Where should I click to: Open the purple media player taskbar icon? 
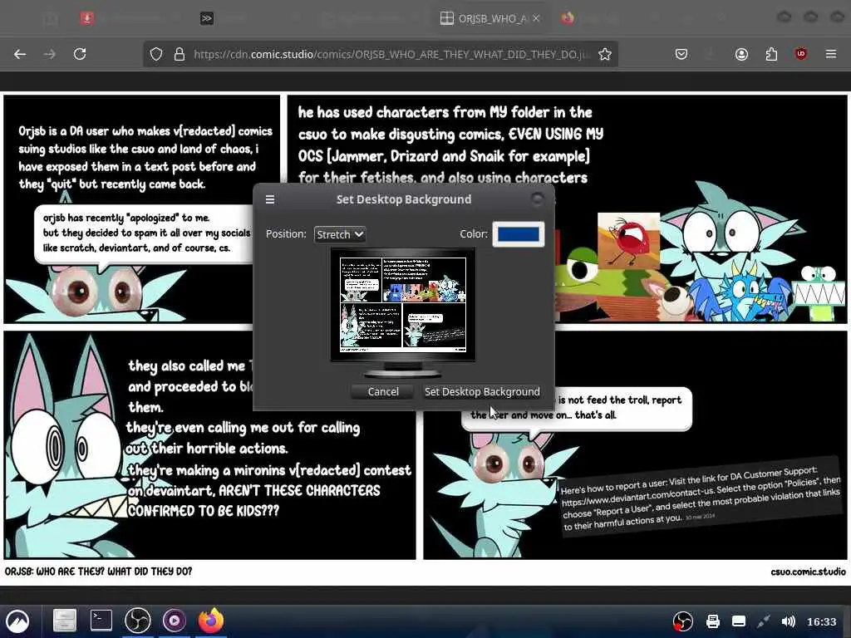(175, 621)
